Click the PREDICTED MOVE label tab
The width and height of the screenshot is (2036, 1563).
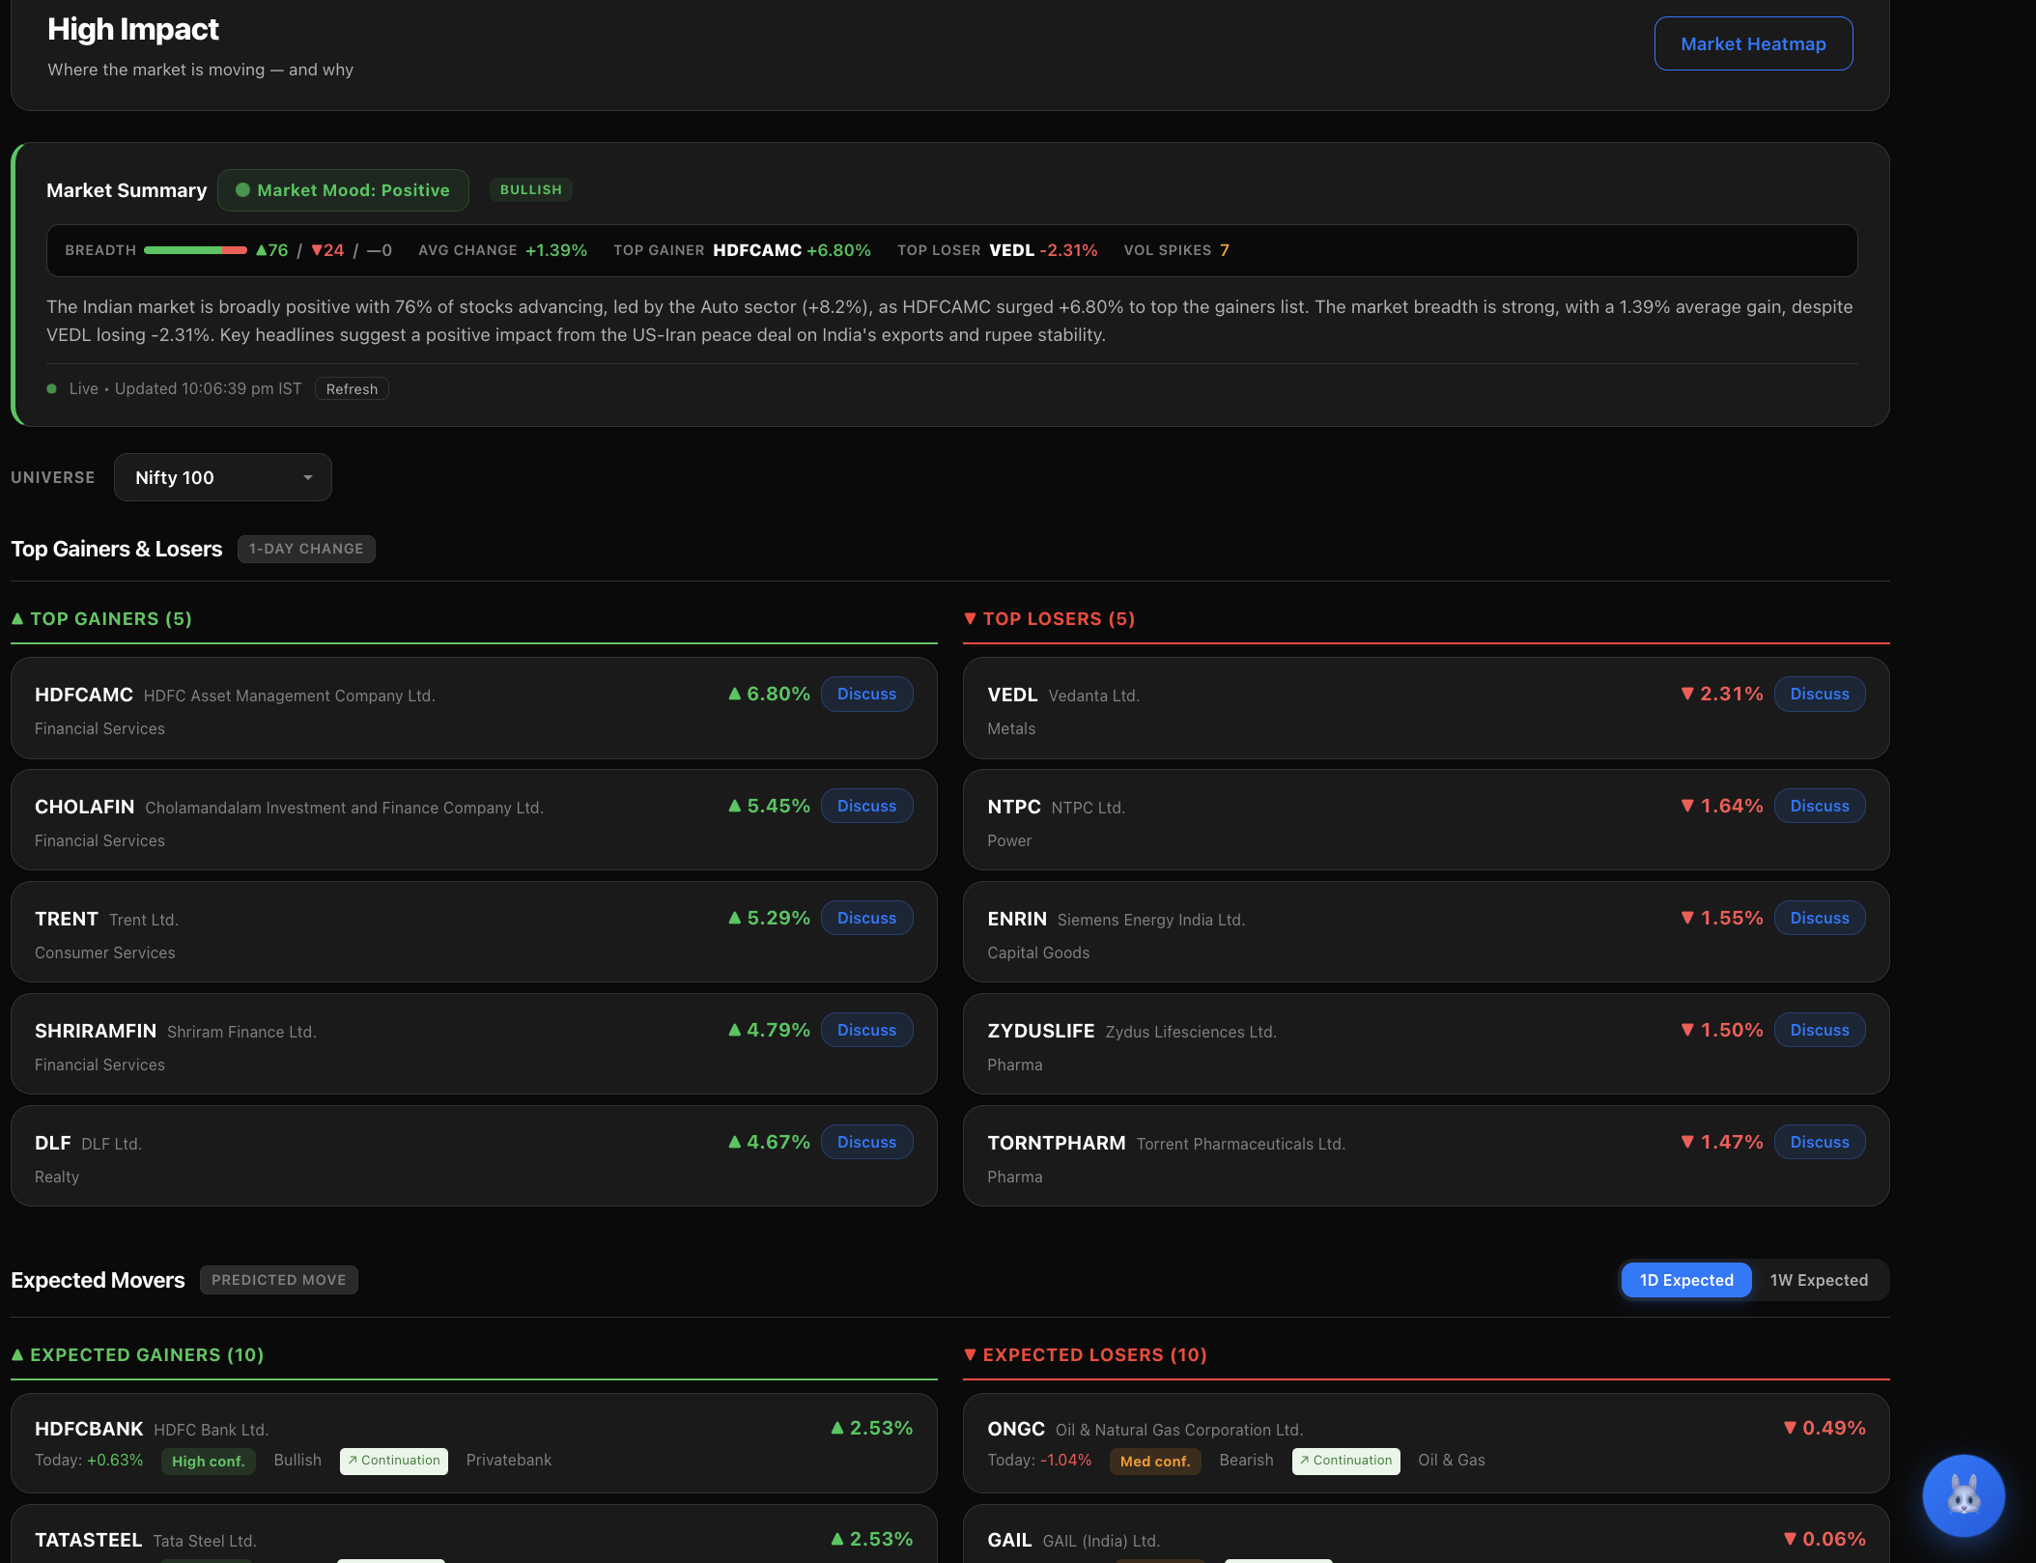pyautogui.click(x=279, y=1280)
